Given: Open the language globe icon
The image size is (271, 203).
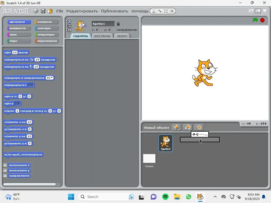Looking at the screenshot, I should click(x=36, y=11).
